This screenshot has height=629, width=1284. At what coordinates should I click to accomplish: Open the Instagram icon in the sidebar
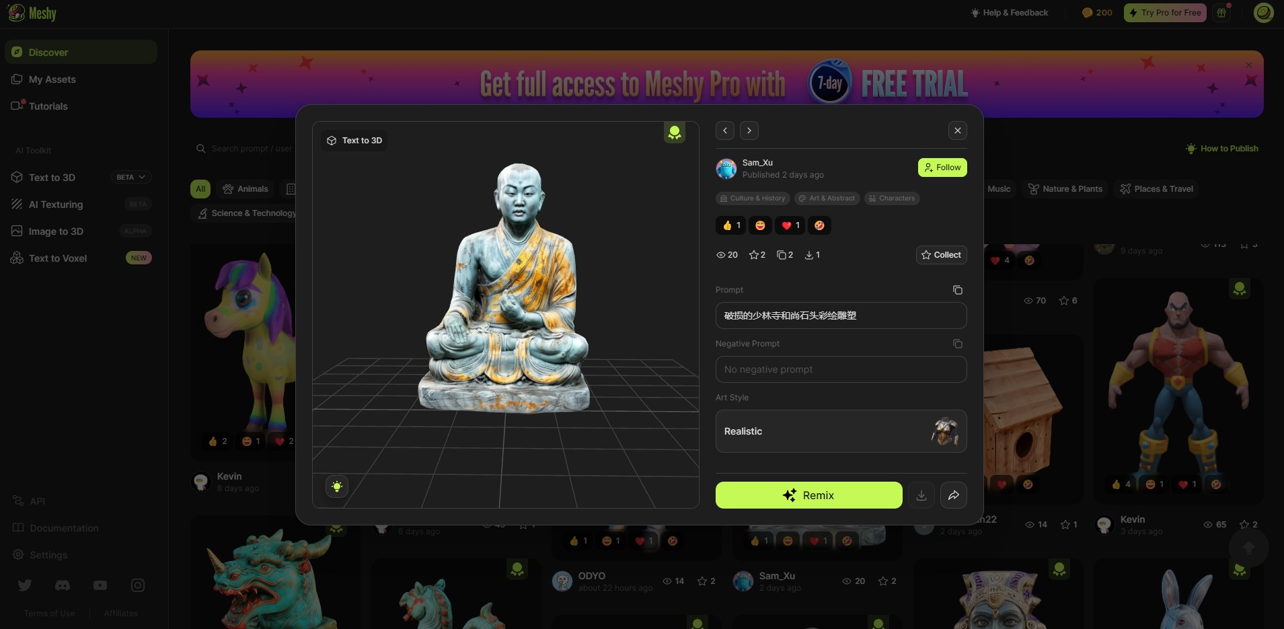pos(138,585)
